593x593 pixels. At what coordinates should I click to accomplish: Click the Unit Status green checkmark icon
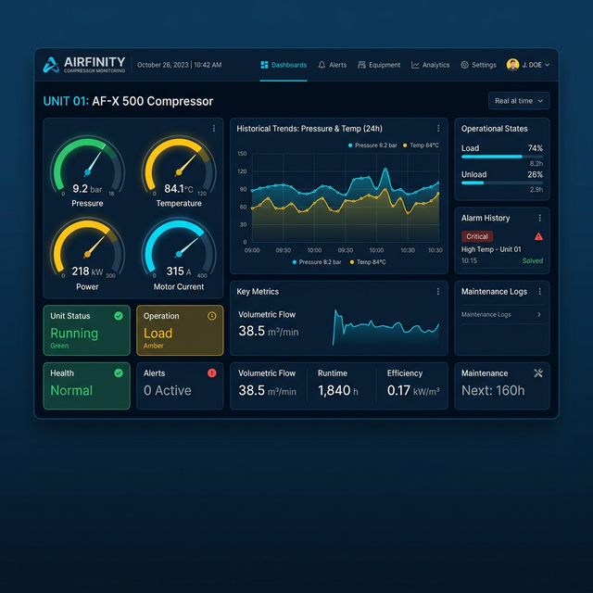click(119, 316)
